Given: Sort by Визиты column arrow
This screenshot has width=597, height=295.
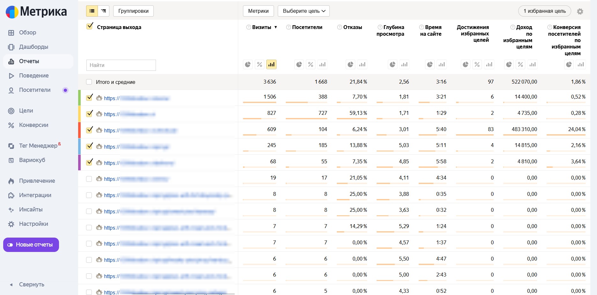Looking at the screenshot, I should pos(276,27).
